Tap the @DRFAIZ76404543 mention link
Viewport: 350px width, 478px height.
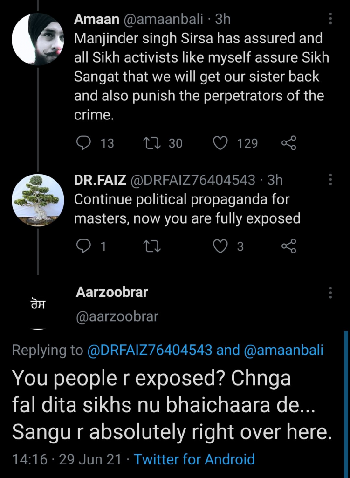150,351
